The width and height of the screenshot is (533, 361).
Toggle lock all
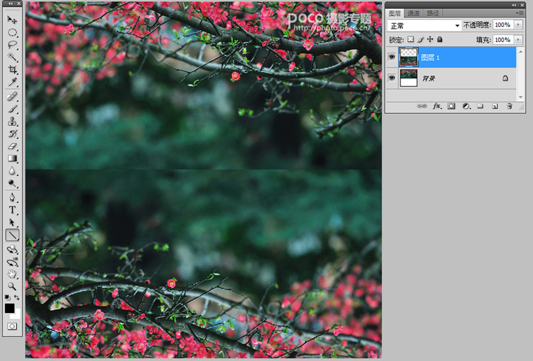(440, 39)
